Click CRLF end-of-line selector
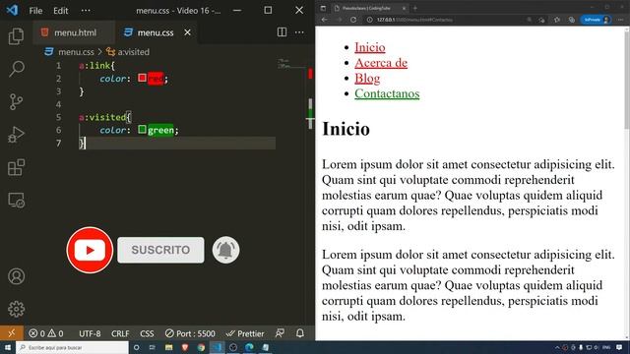 120,333
